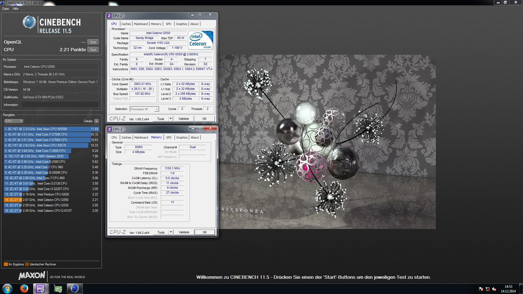Open the Windows Start orb
523x294 pixels.
(7, 289)
